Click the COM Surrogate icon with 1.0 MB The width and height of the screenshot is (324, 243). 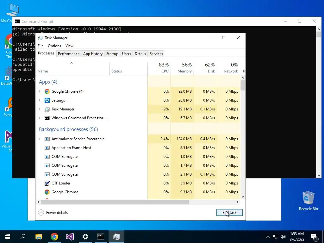click(47, 157)
